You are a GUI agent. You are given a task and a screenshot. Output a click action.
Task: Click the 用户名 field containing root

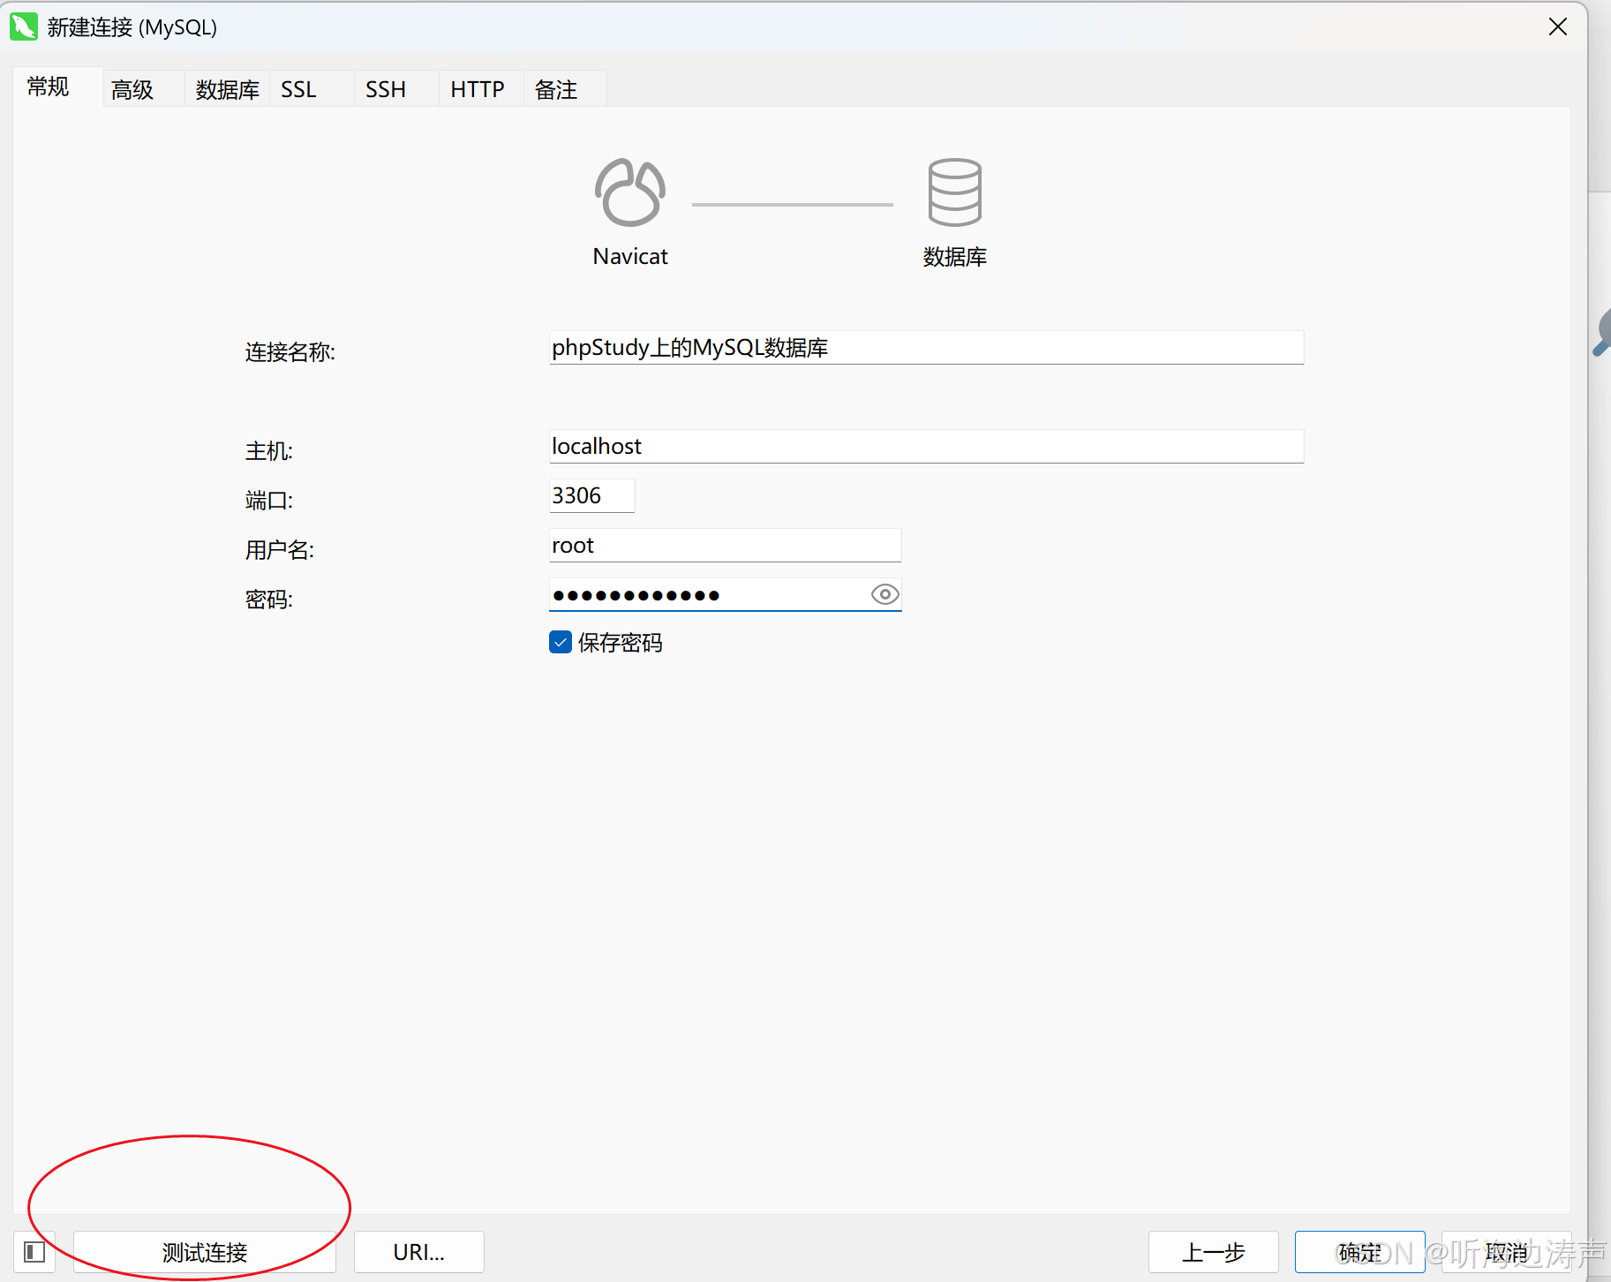725,545
